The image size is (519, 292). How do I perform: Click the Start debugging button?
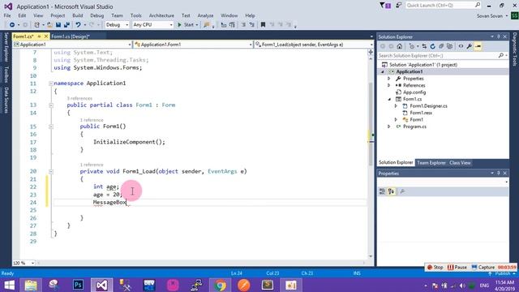click(186, 25)
